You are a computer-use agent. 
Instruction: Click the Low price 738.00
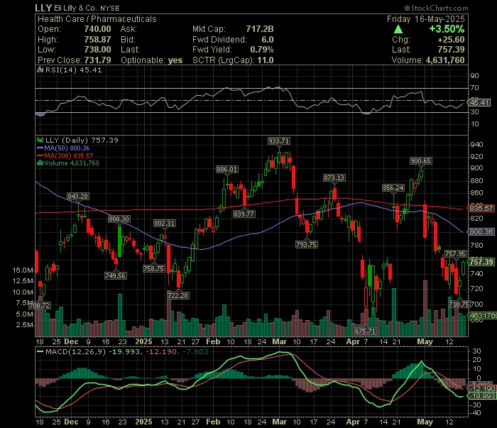97,50
